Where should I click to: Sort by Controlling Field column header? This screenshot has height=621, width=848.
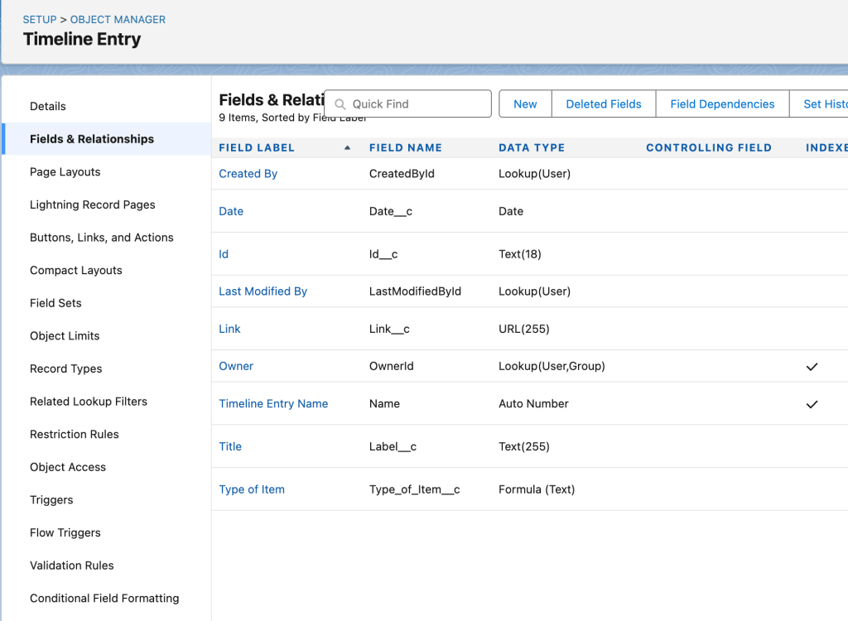708,147
